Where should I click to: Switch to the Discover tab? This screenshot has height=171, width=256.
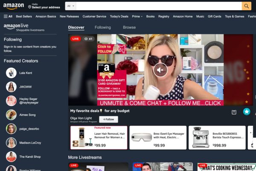(76, 27)
